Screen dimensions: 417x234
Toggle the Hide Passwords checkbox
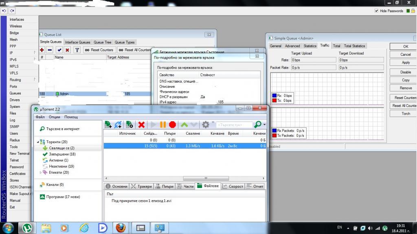pyautogui.click(x=376, y=11)
